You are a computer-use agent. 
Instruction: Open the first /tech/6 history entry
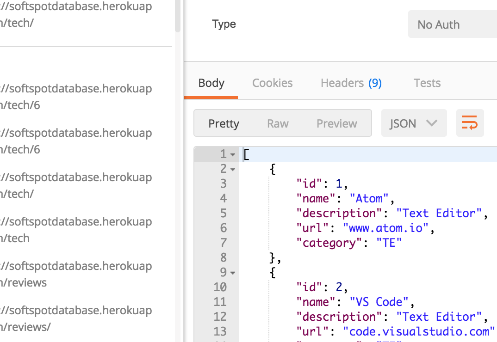76,97
